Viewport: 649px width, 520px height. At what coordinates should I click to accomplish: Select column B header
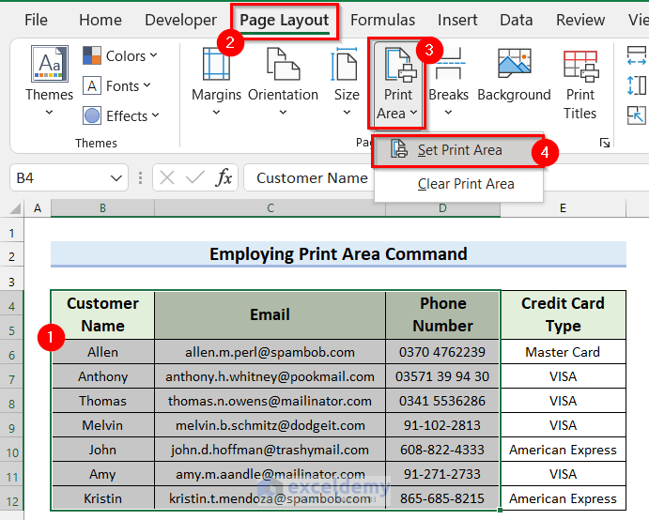point(102,208)
